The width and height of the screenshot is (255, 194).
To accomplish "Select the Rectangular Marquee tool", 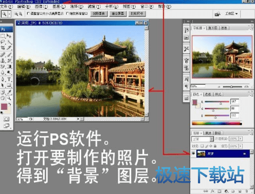I will click(x=3, y=36).
